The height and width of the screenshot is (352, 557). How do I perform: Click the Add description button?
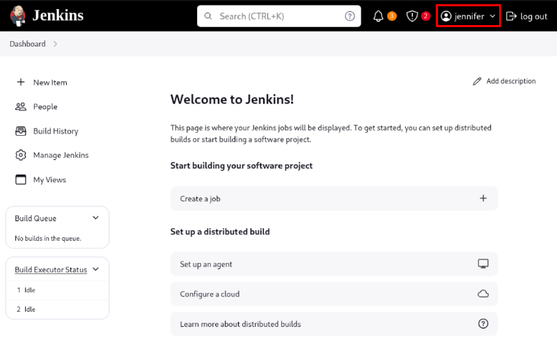click(x=504, y=81)
